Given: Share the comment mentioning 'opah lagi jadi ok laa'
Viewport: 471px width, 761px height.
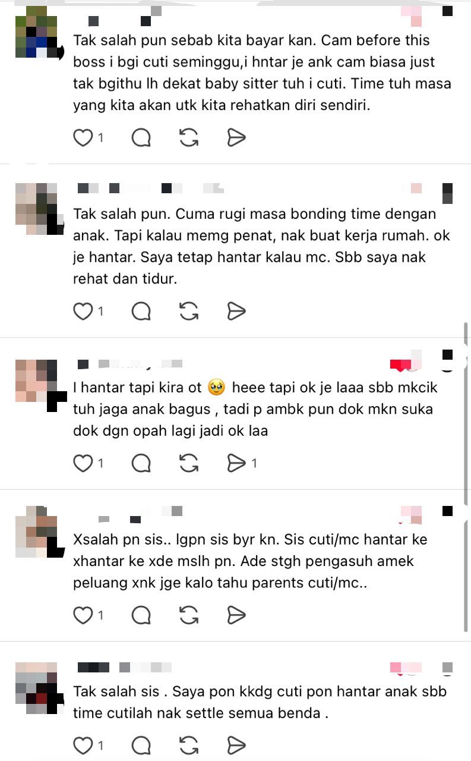Looking at the screenshot, I should (236, 463).
